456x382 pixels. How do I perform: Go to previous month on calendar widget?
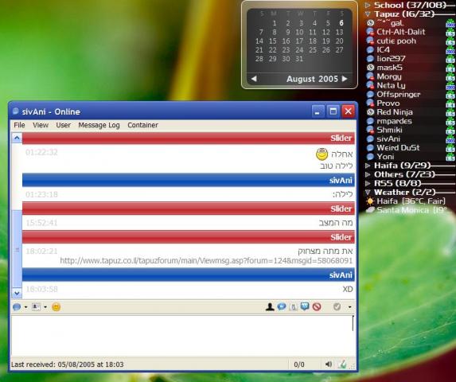(x=254, y=79)
